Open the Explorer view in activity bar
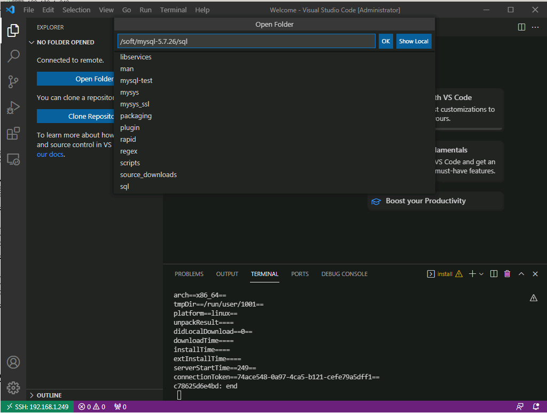Image resolution: width=547 pixels, height=413 pixels. coord(13,30)
